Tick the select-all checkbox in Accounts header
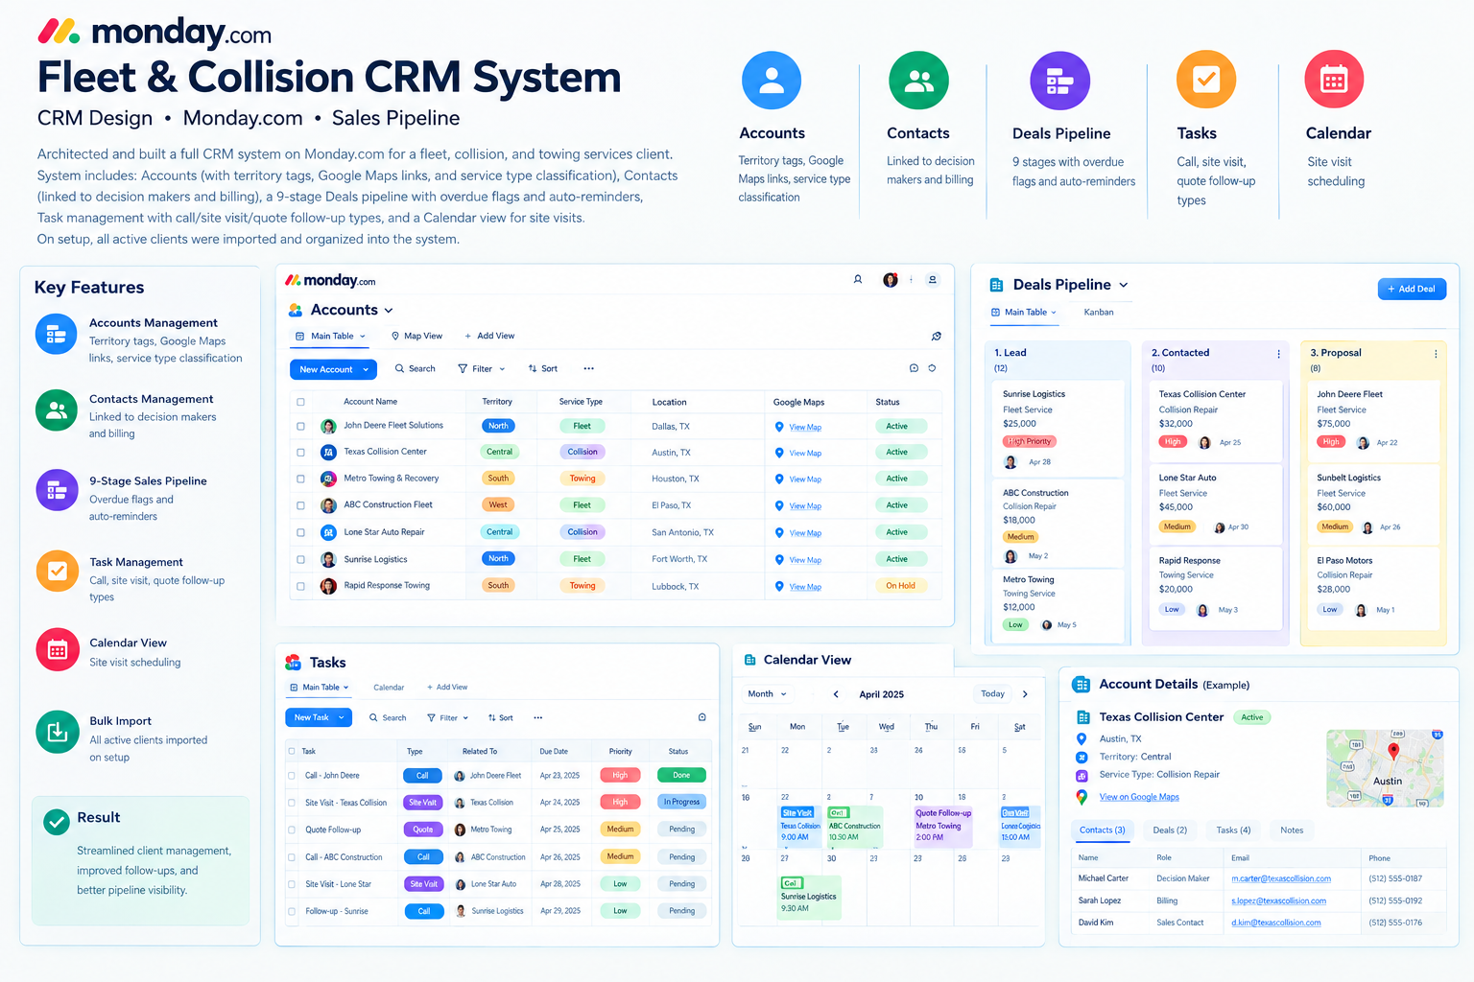 coord(300,402)
